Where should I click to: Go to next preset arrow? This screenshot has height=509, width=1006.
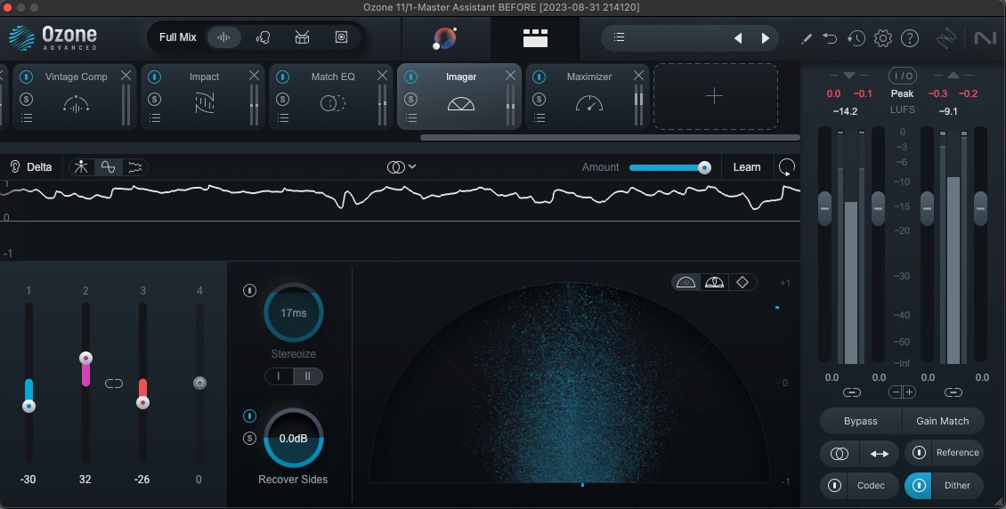pyautogui.click(x=765, y=38)
